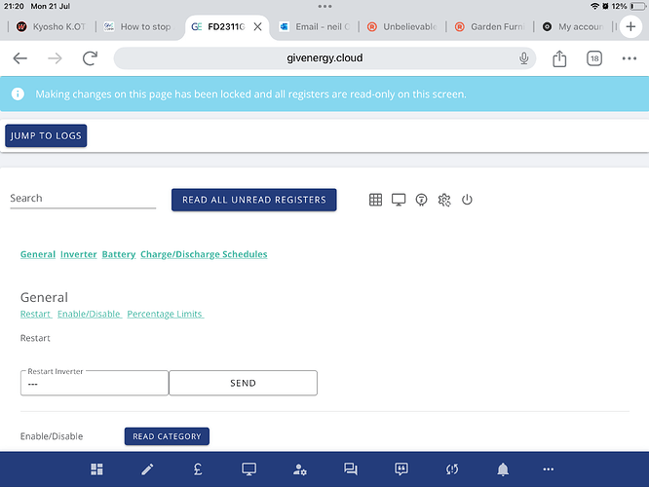649x487 pixels.
Task: Open notifications bell in bottom bar
Action: pyautogui.click(x=503, y=469)
